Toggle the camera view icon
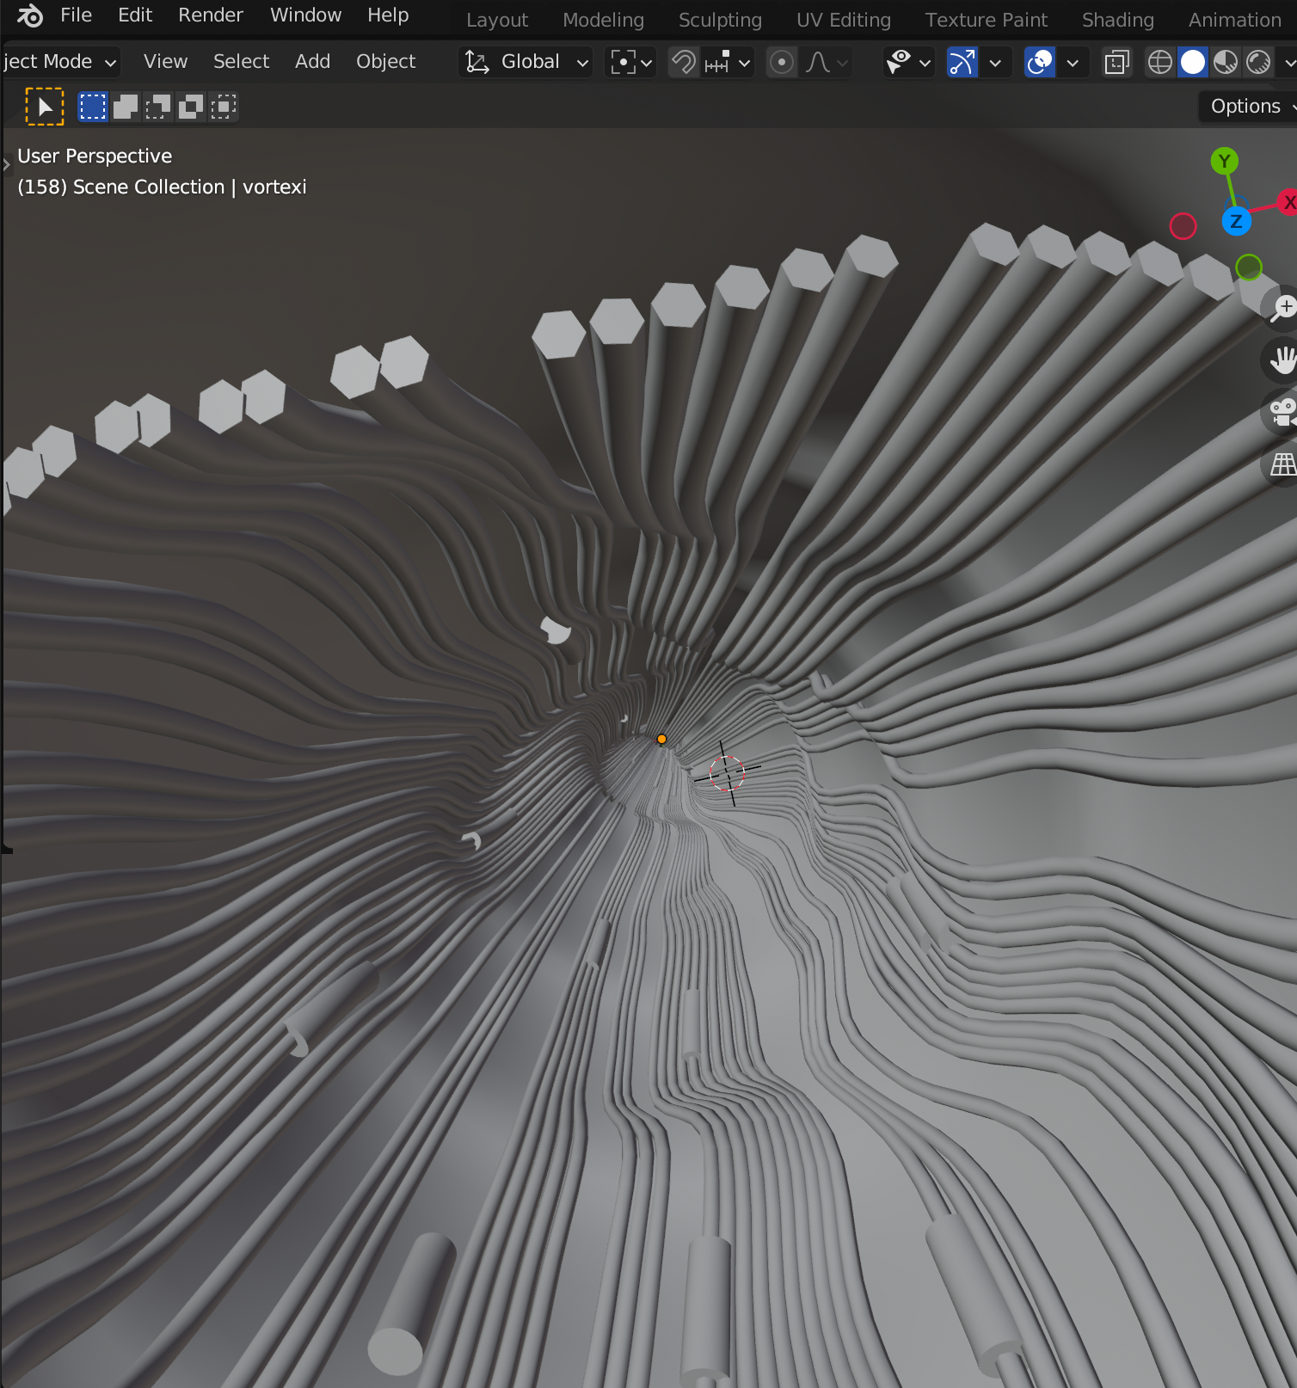This screenshot has width=1297, height=1388. pyautogui.click(x=1282, y=413)
